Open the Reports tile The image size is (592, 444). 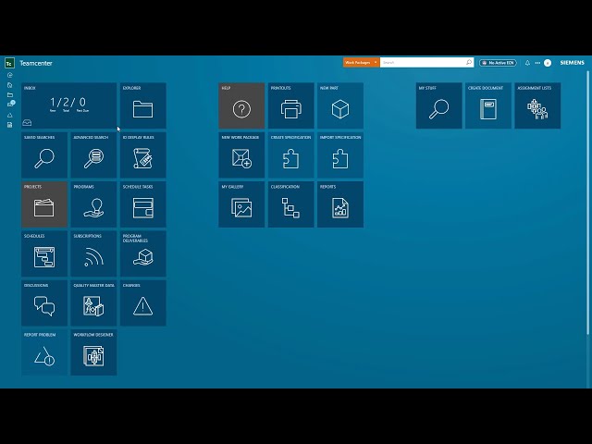pyautogui.click(x=340, y=204)
